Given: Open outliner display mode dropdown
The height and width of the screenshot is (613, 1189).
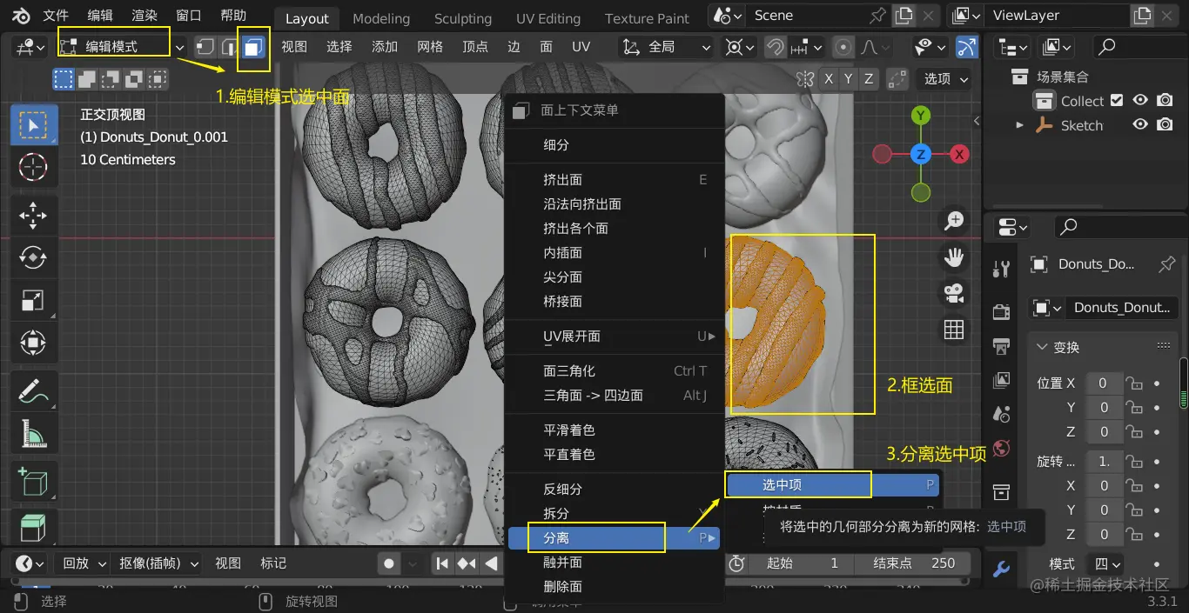Looking at the screenshot, I should [1011, 47].
